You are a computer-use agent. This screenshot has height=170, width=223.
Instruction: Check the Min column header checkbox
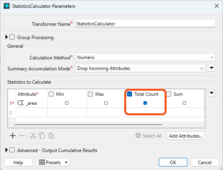pyautogui.click(x=51, y=94)
